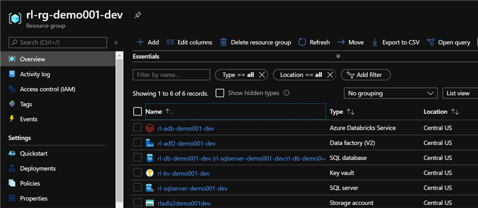
Task: Click the Access control people icon
Action: [12, 89]
